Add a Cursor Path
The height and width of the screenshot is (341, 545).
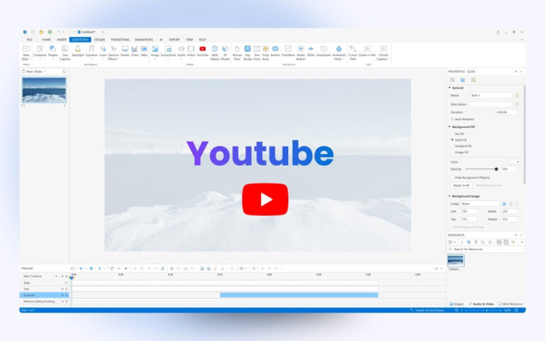pos(353,53)
